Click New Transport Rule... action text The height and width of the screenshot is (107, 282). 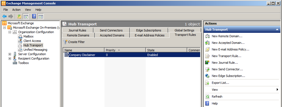226,56
